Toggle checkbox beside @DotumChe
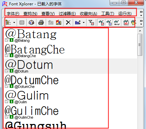This screenshot has height=129, width=146. (x=7, y=86)
